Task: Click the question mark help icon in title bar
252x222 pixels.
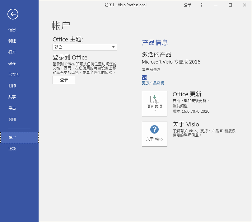Action: [x=201, y=5]
